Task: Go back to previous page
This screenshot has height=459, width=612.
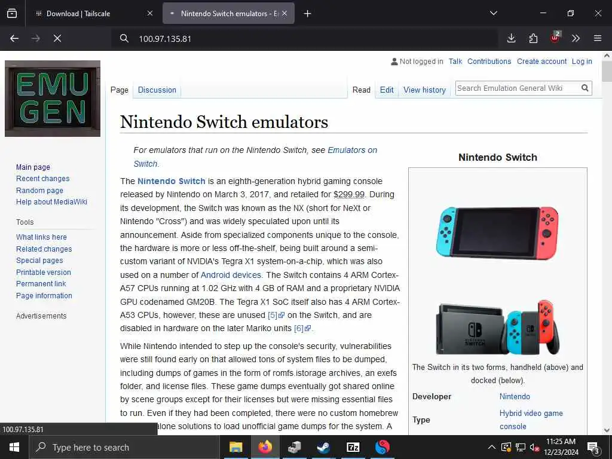Action: [14, 38]
